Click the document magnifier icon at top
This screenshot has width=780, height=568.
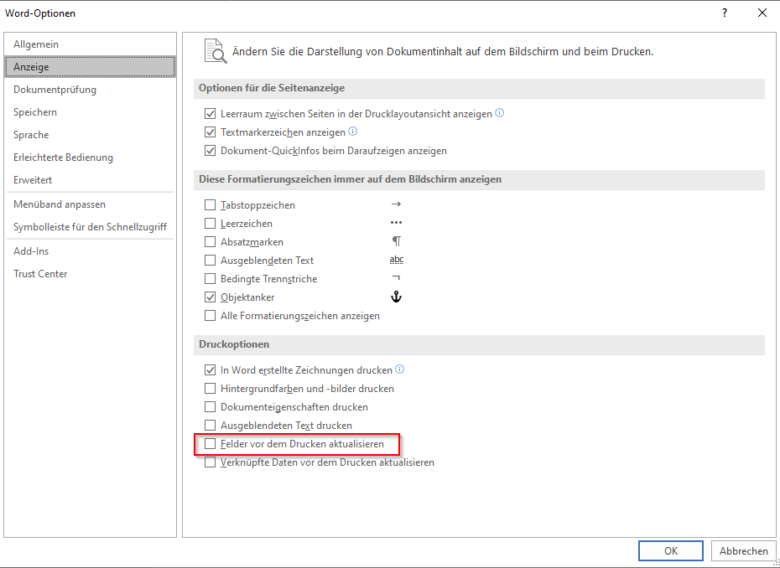pyautogui.click(x=216, y=52)
